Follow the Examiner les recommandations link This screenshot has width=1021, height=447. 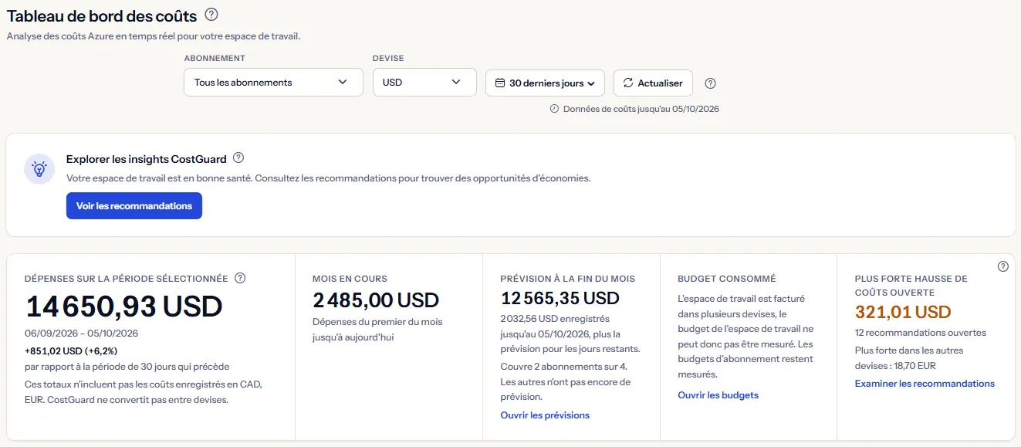[925, 384]
